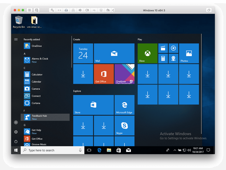Launch the green Xbox tile
The width and height of the screenshot is (226, 170).
tap(147, 53)
